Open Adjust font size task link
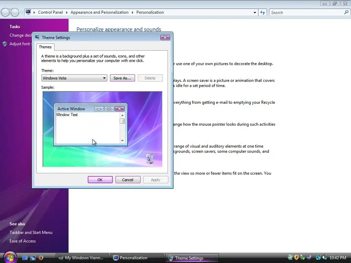 pos(20,44)
